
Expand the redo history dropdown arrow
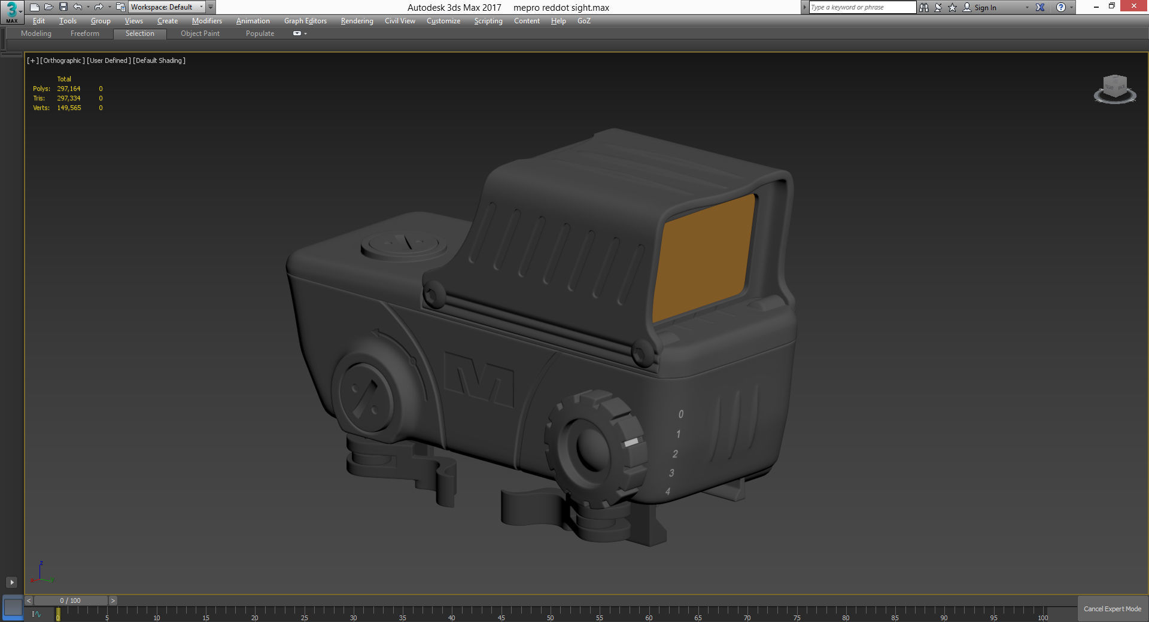110,7
